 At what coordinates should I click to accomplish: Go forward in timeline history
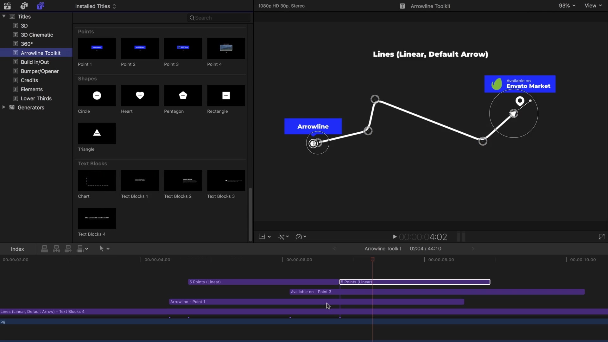[473, 249]
